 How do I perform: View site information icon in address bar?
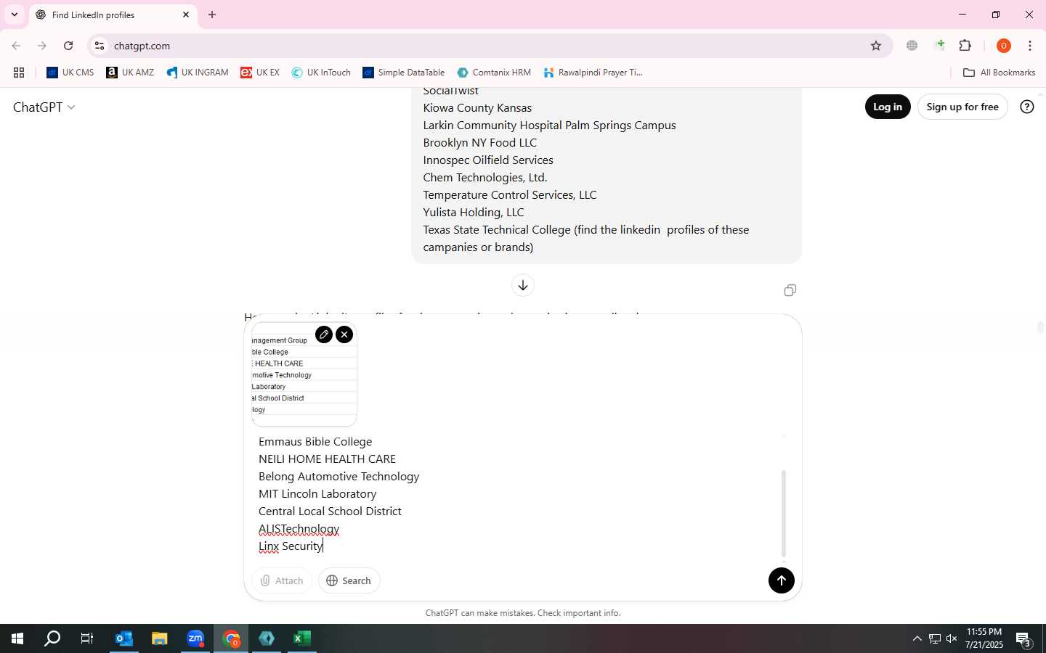click(x=100, y=46)
